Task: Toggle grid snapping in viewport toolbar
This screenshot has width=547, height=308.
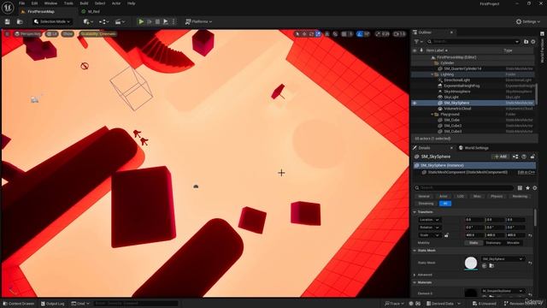Action: [344, 34]
